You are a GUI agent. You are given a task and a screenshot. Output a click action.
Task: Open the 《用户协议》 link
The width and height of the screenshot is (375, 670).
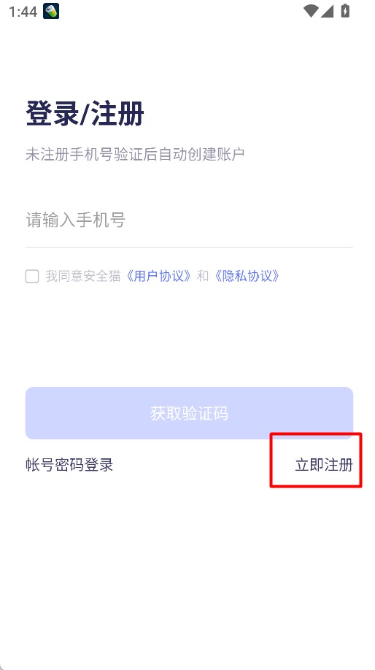tap(159, 276)
